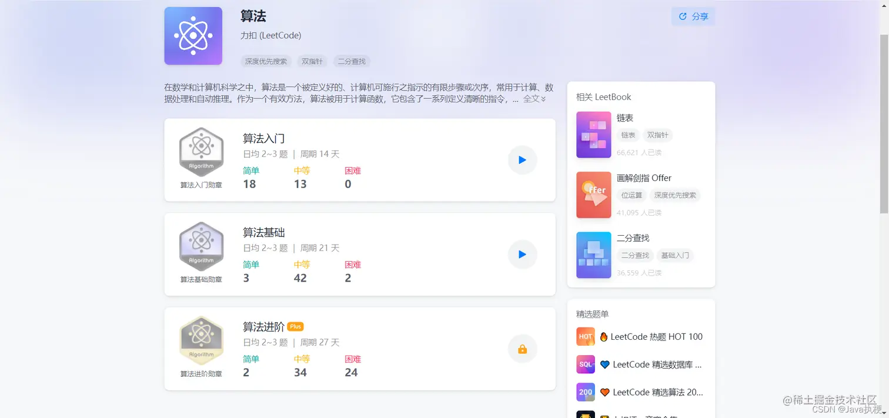The height and width of the screenshot is (418, 889).
Task: Open the 算法进阶 plan title
Action: click(264, 327)
